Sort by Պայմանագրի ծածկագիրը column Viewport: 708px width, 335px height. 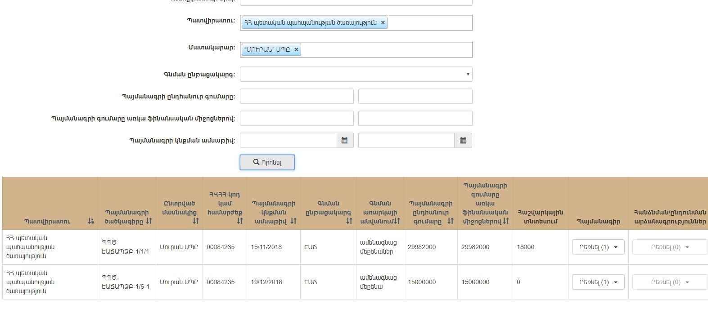(149, 221)
